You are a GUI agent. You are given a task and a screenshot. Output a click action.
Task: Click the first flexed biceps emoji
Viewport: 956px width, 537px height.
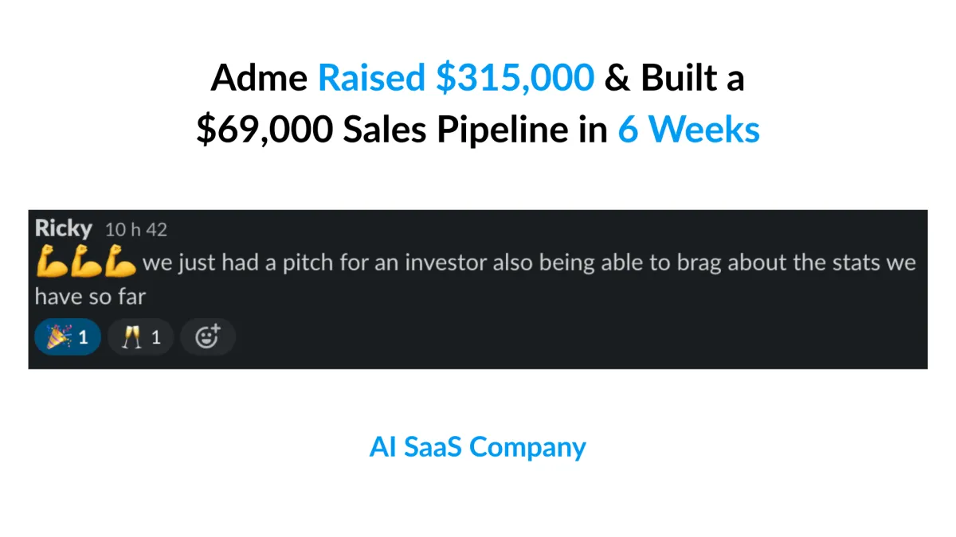[49, 262]
